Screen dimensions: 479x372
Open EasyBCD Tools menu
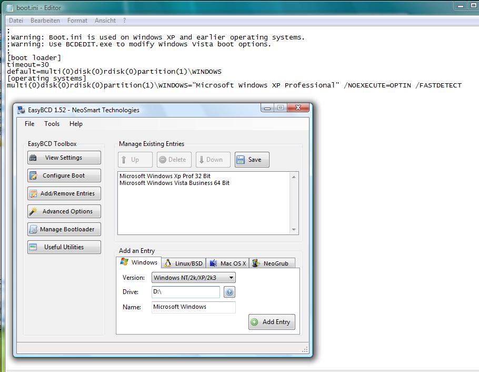coord(52,124)
